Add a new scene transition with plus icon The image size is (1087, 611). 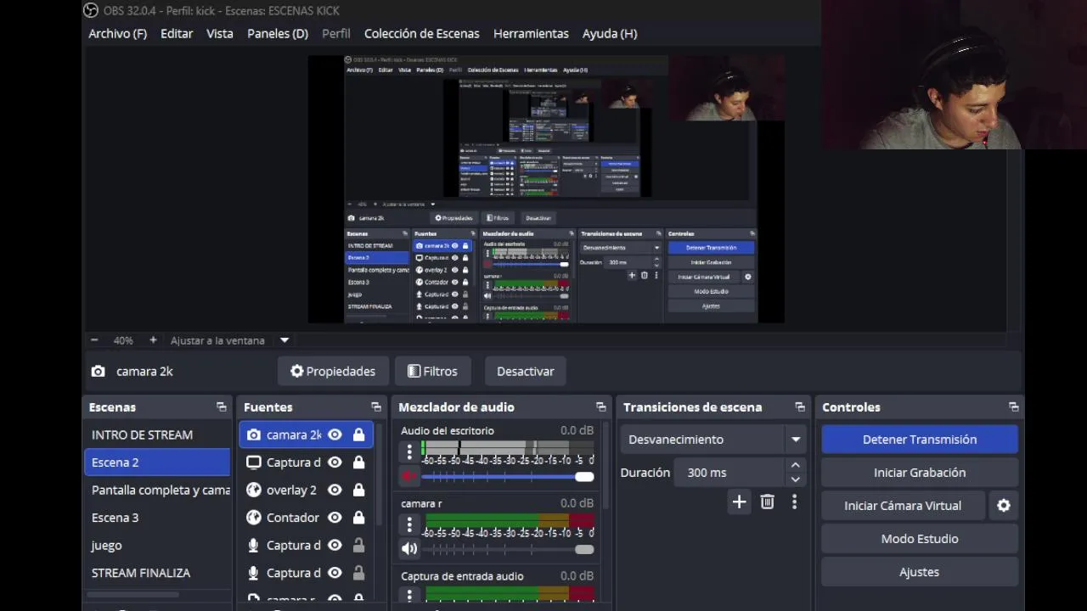[739, 502]
